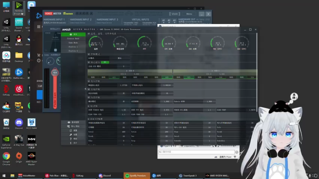Collapse the voltage control section
The height and width of the screenshot is (179, 319).
[x=89, y=81]
